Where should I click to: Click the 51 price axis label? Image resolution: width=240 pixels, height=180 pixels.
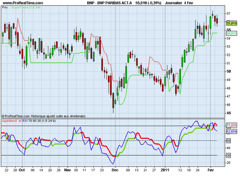pos(228,63)
